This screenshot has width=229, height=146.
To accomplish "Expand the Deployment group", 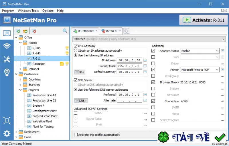I will coord(16,132).
